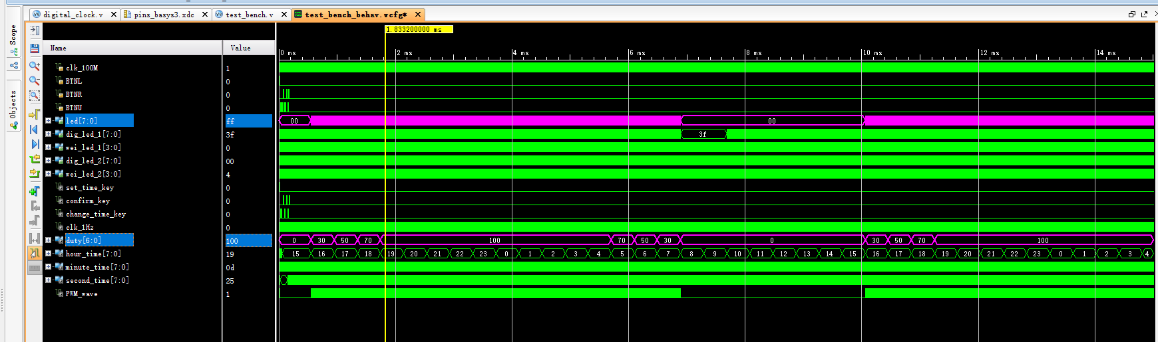Click the Zoom In magnifier icon
Viewport: 1158px width, 342px height.
(x=35, y=66)
